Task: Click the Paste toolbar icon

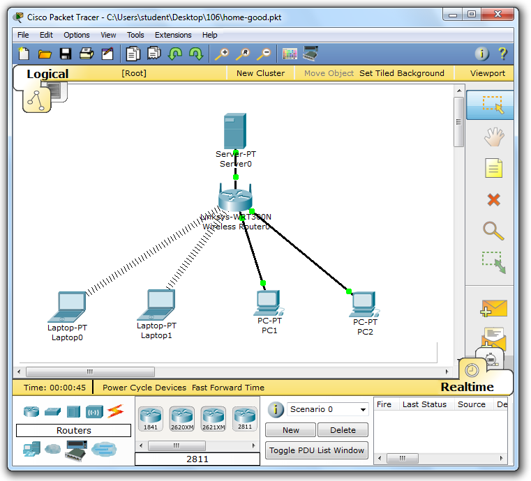Action: click(x=154, y=54)
